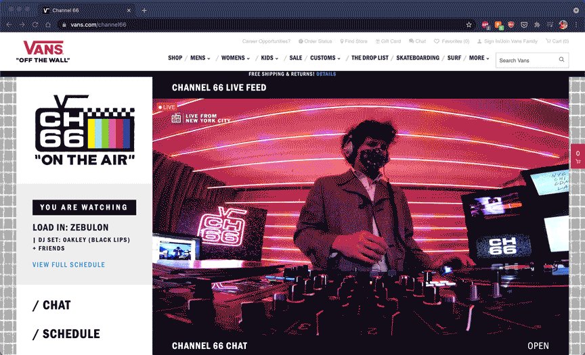
Task: Open Career Opportunities link
Action: [266, 41]
